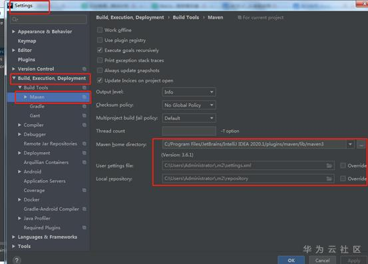Uncheck Update indices on project open

click(x=100, y=81)
